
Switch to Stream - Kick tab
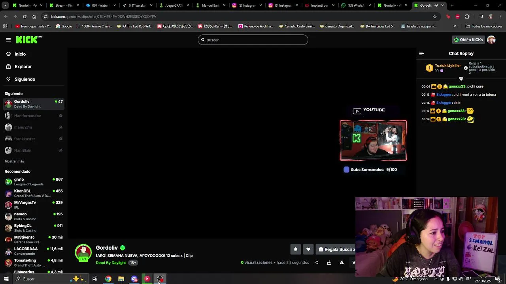coord(62,6)
